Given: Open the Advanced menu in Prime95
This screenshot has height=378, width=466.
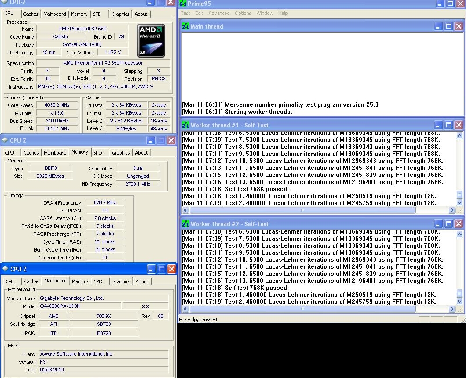Looking at the screenshot, I should pyautogui.click(x=219, y=13).
